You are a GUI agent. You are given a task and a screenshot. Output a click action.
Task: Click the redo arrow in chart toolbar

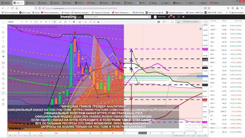point(94,22)
